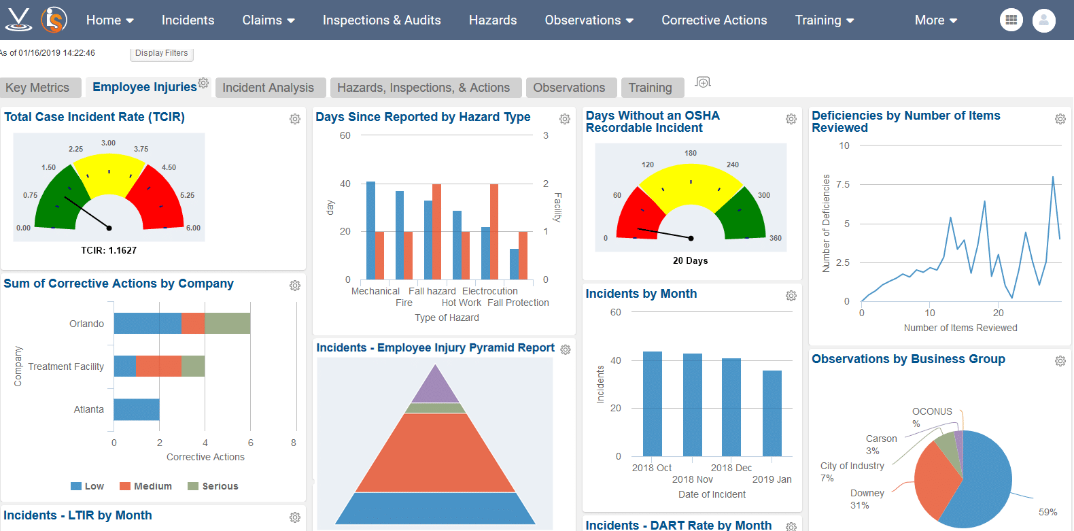Click the red pyramid segment
Viewport: 1074px width, 531px height.
pyautogui.click(x=435, y=452)
